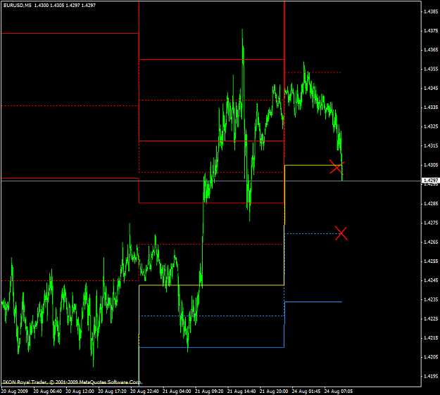The width and height of the screenshot is (440, 395).
Task: Pick the 1.4205 price axis label
Action: [431, 357]
